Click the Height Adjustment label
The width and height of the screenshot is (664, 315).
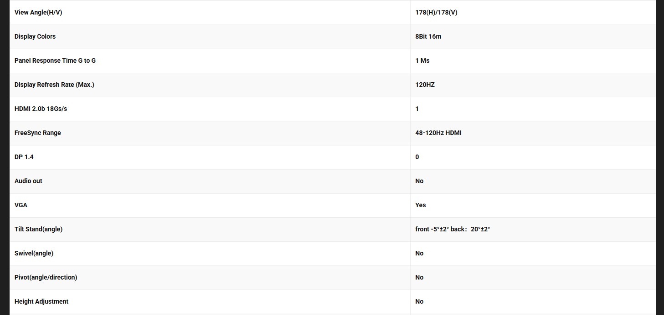[41, 301]
